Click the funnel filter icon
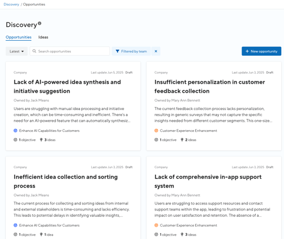Screen dimensions: 284x239 117,51
